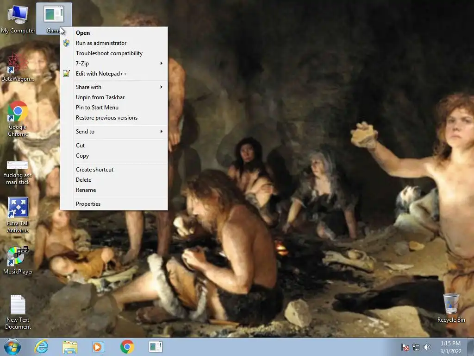Open Properties from context menu
The width and height of the screenshot is (474, 356).
pos(114,204)
